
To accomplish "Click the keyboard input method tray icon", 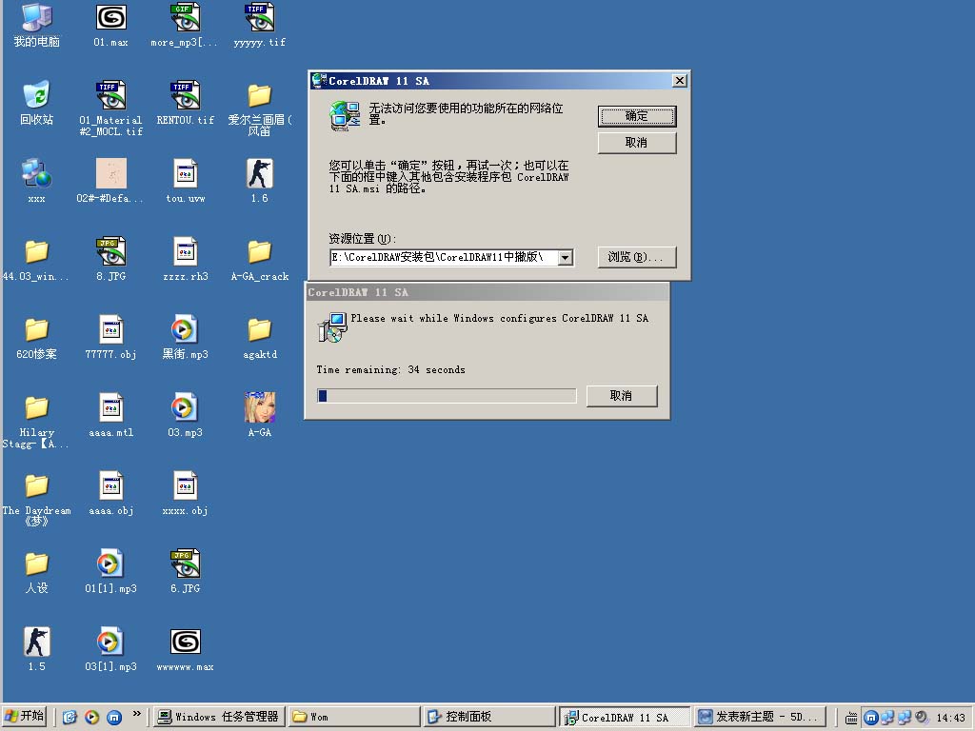I will tap(851, 718).
